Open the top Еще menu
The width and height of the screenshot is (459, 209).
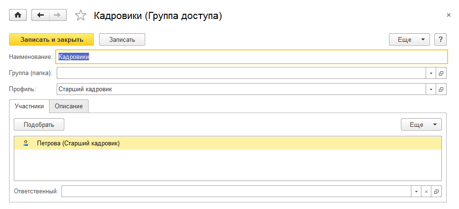(409, 39)
